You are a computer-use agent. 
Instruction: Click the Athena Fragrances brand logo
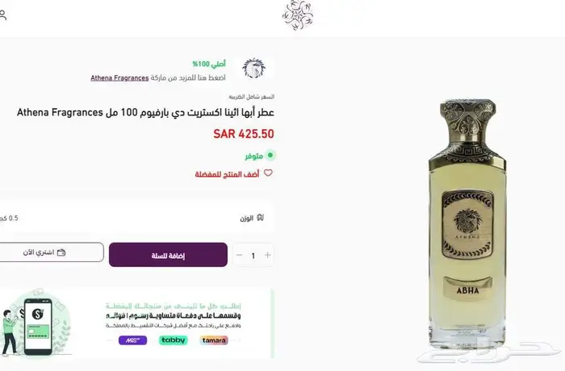pyautogui.click(x=254, y=69)
